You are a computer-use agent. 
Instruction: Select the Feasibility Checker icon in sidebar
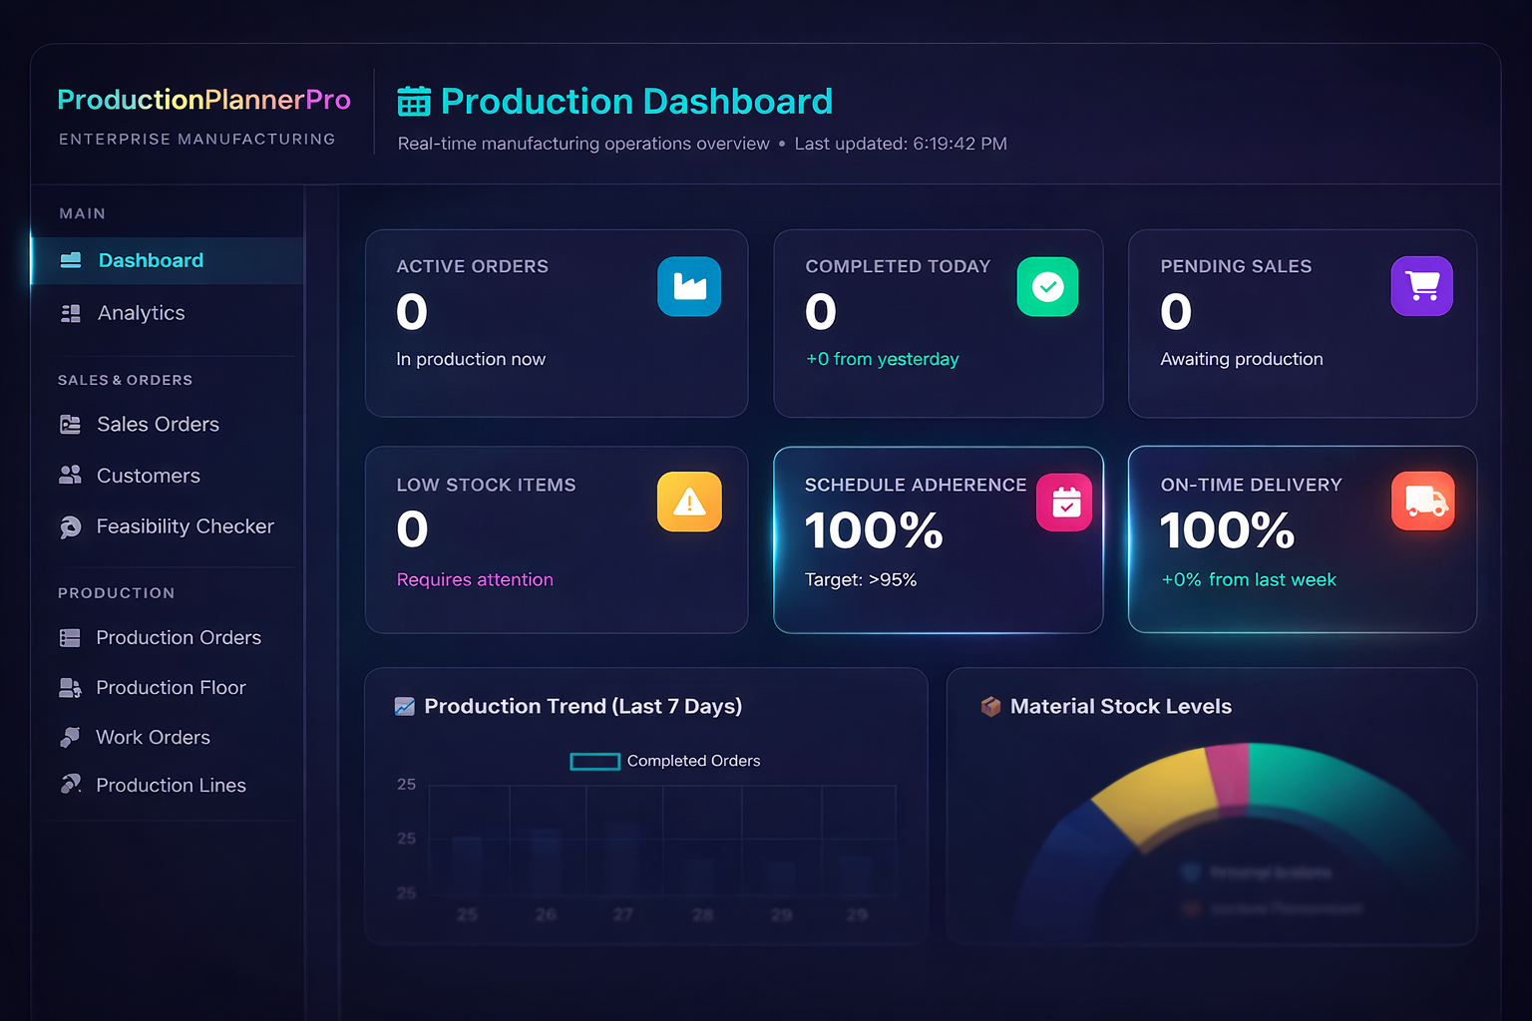click(x=70, y=526)
